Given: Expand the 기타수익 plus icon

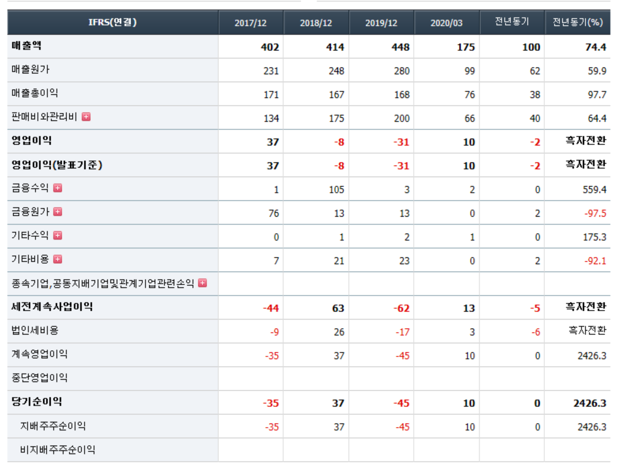Looking at the screenshot, I should [x=58, y=236].
